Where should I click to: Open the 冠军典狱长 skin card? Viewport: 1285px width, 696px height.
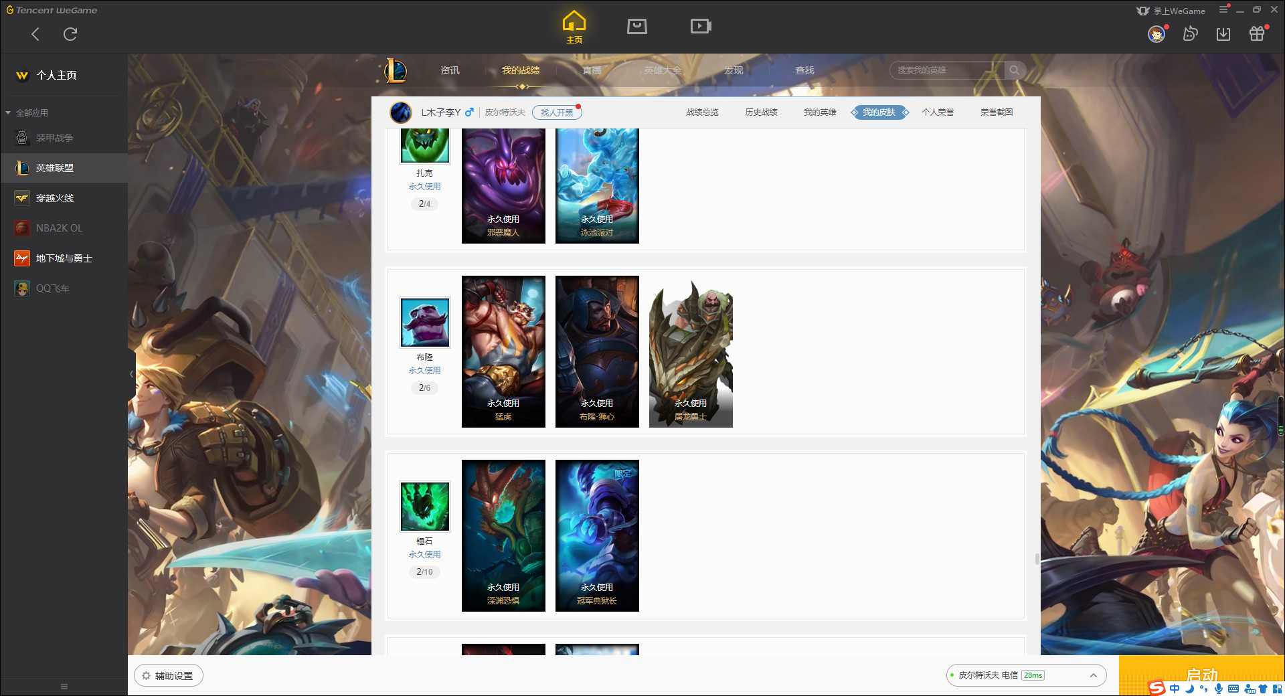point(597,535)
